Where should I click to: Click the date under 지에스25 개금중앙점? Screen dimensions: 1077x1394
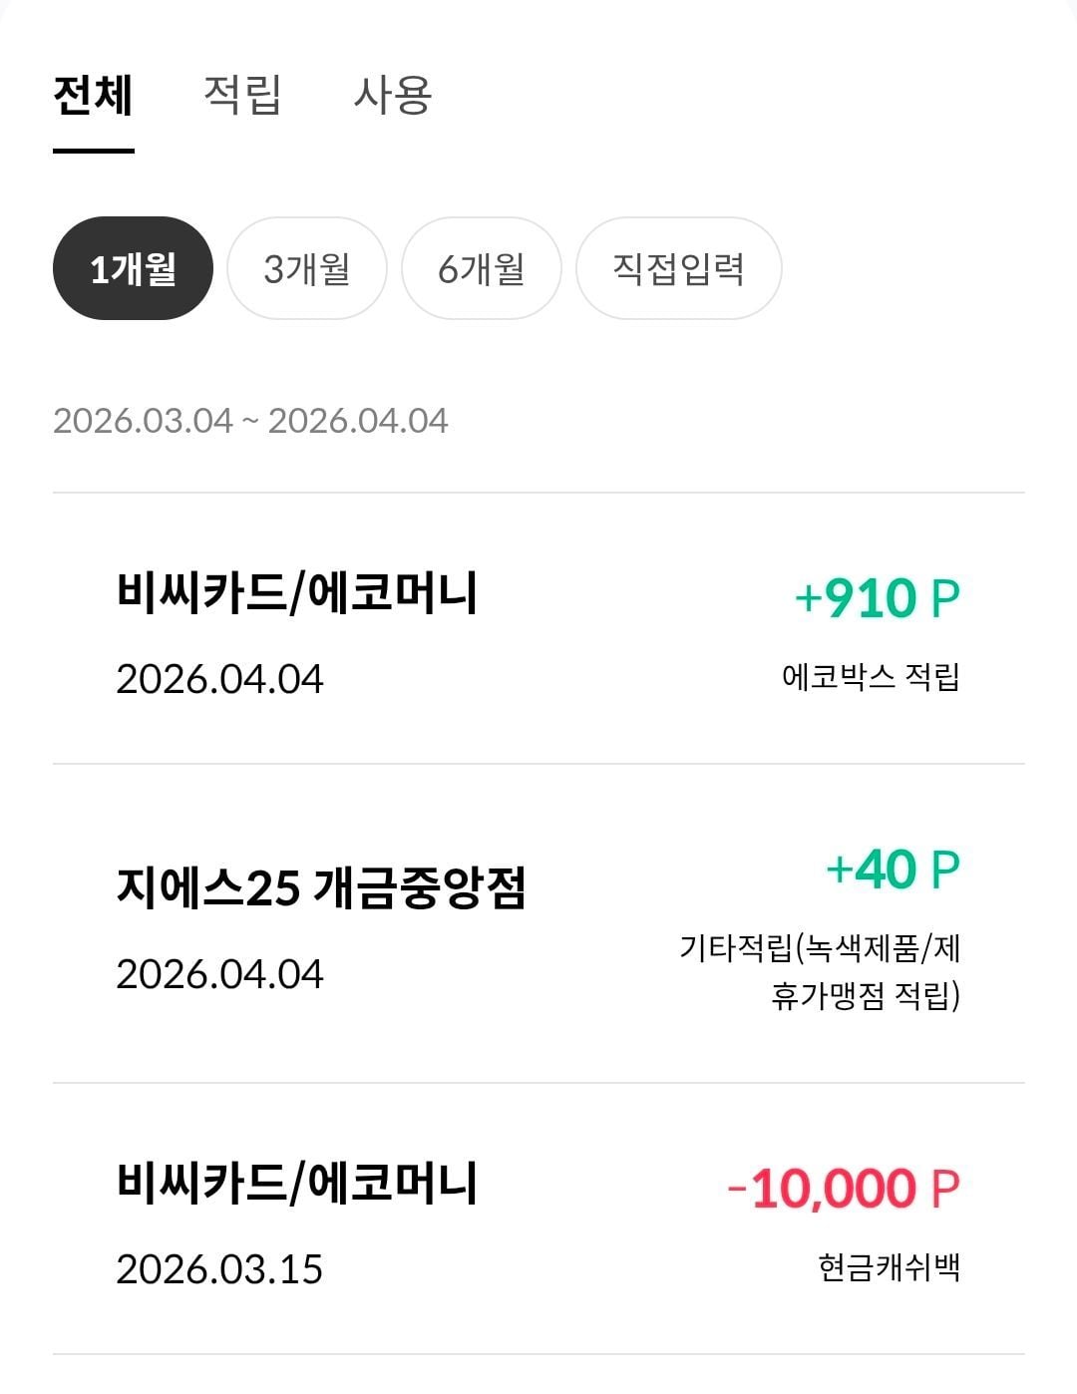[219, 974]
